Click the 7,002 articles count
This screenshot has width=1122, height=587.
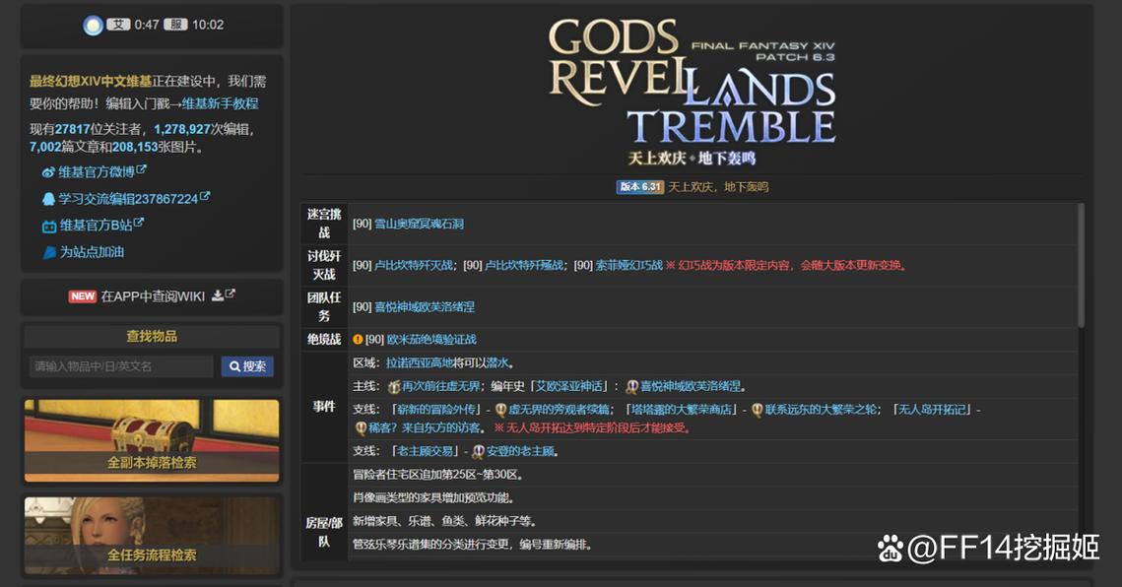[45, 147]
